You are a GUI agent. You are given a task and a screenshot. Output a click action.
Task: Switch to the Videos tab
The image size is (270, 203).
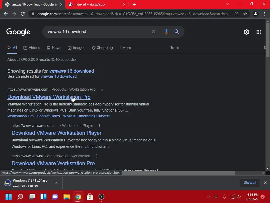pos(32,48)
